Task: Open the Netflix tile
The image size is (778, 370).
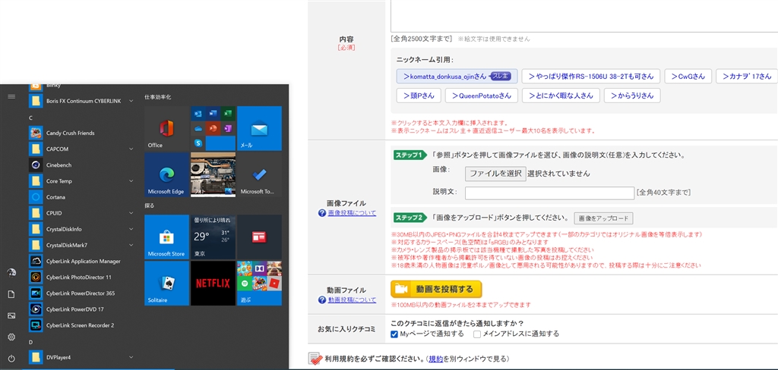Action: [x=213, y=284]
